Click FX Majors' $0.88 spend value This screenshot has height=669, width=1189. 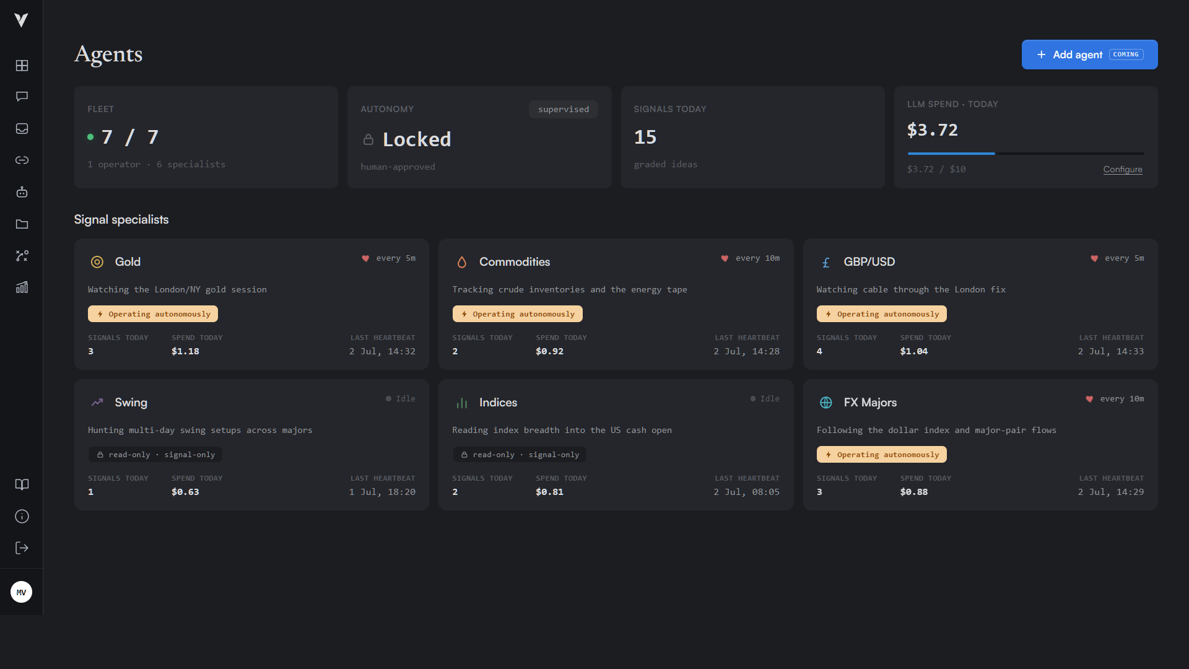[x=913, y=492]
